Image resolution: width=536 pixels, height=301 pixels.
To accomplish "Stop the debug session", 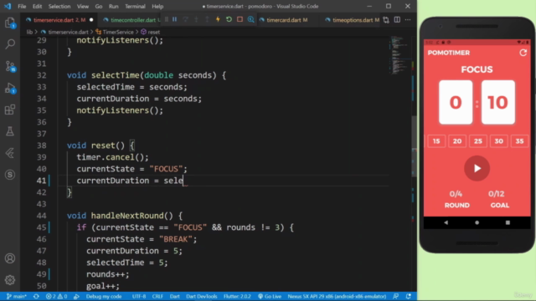I will [x=240, y=20].
